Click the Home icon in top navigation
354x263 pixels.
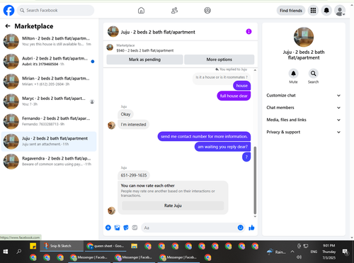(x=141, y=11)
